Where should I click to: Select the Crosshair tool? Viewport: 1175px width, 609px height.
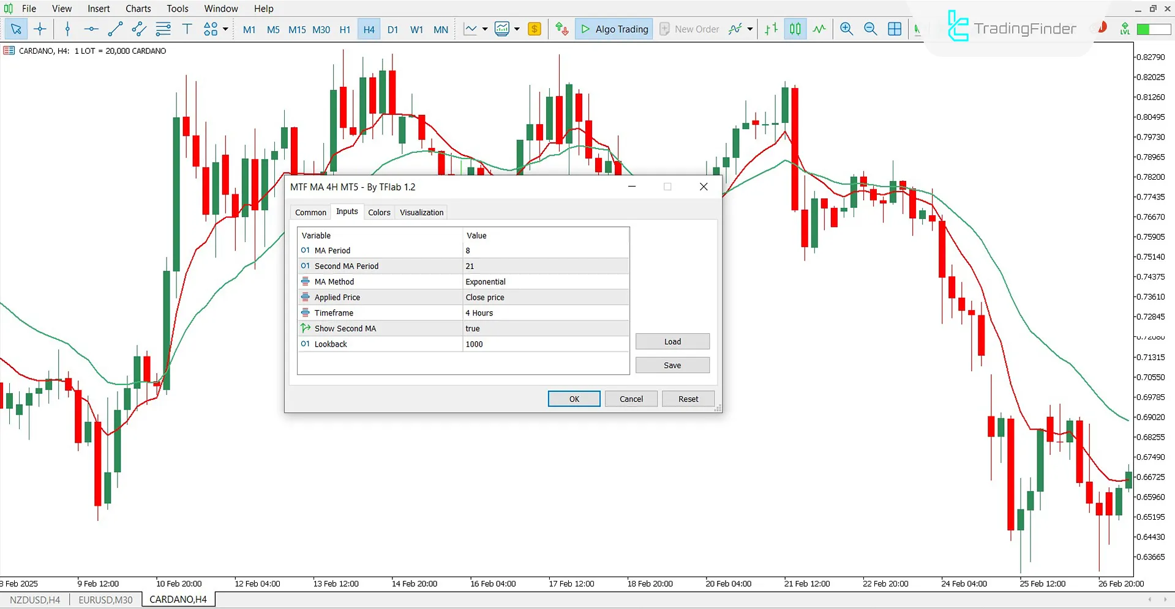coord(40,29)
